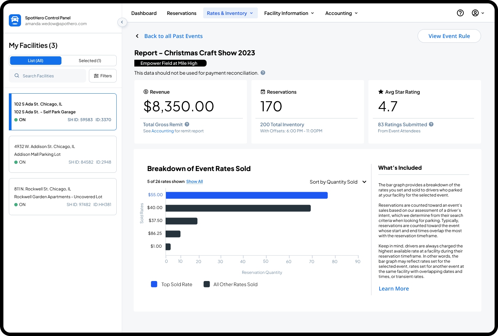Open the Accounting link under Total Gross Remit
498x336 pixels.
162,131
